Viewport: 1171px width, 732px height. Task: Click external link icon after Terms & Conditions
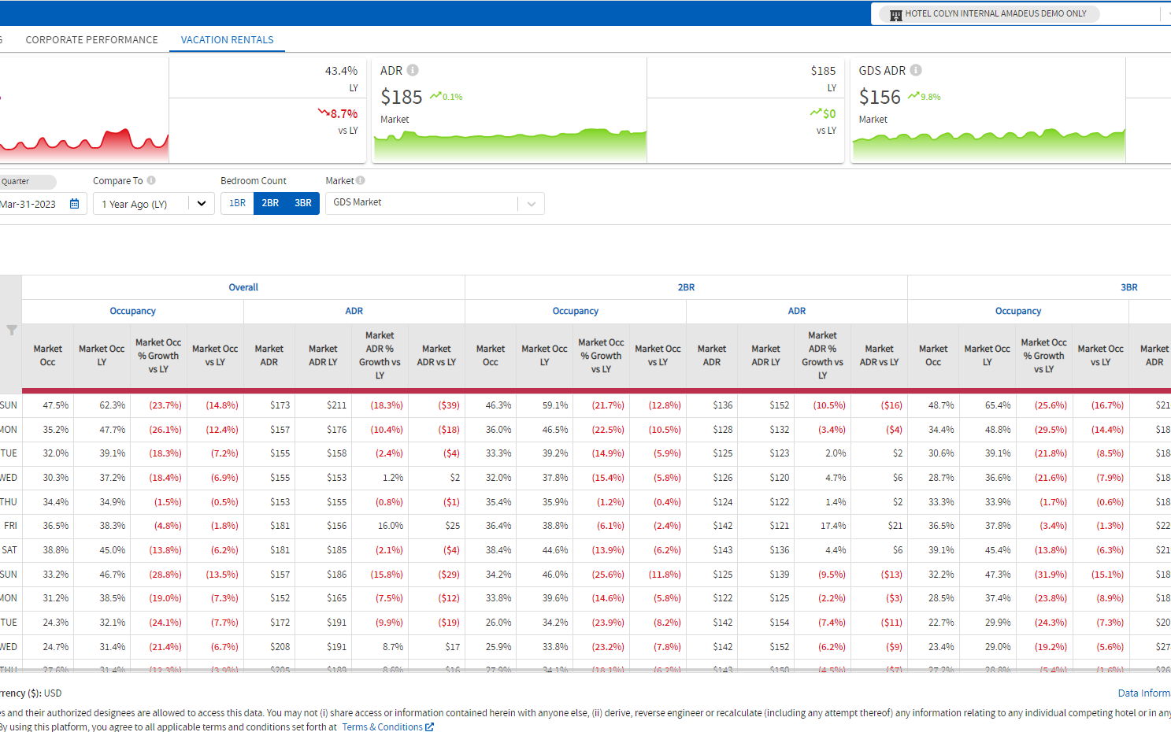[429, 727]
